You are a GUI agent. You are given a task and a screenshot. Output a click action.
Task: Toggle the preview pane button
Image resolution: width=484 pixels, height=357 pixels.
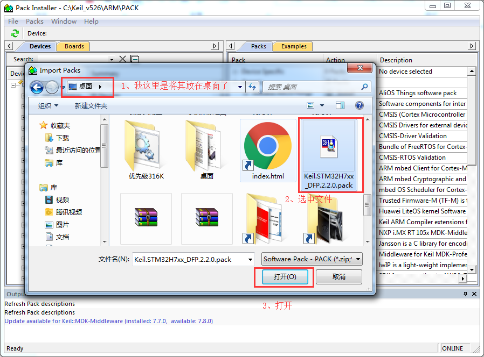pyautogui.click(x=340, y=106)
